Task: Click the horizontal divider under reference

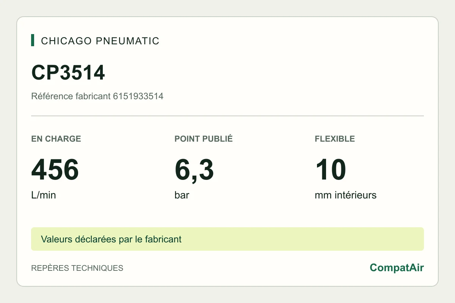Action: click(227, 116)
